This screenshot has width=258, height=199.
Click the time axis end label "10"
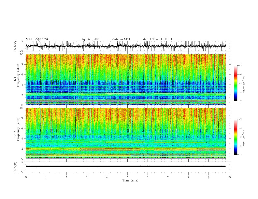click(229, 177)
